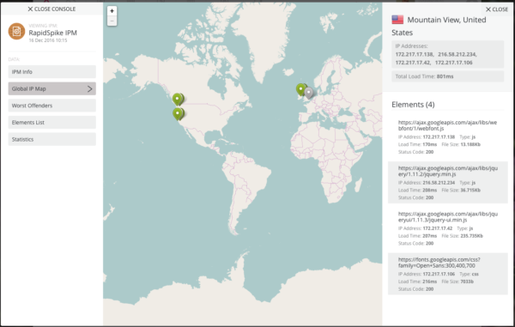Viewport: 515px width, 327px height.
Task: Open the jquery.min.js element URL
Action: [x=448, y=171]
